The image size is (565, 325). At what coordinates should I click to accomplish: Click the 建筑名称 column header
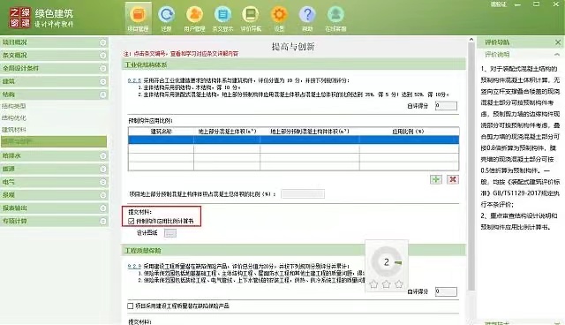[161, 132]
